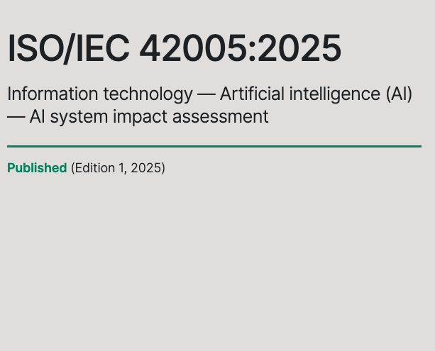The image size is (435, 351).
Task: Click AI system impact assessment text
Action: coord(149,117)
